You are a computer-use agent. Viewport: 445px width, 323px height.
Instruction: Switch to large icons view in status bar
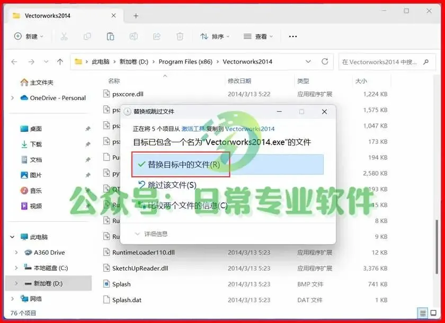coord(433,313)
